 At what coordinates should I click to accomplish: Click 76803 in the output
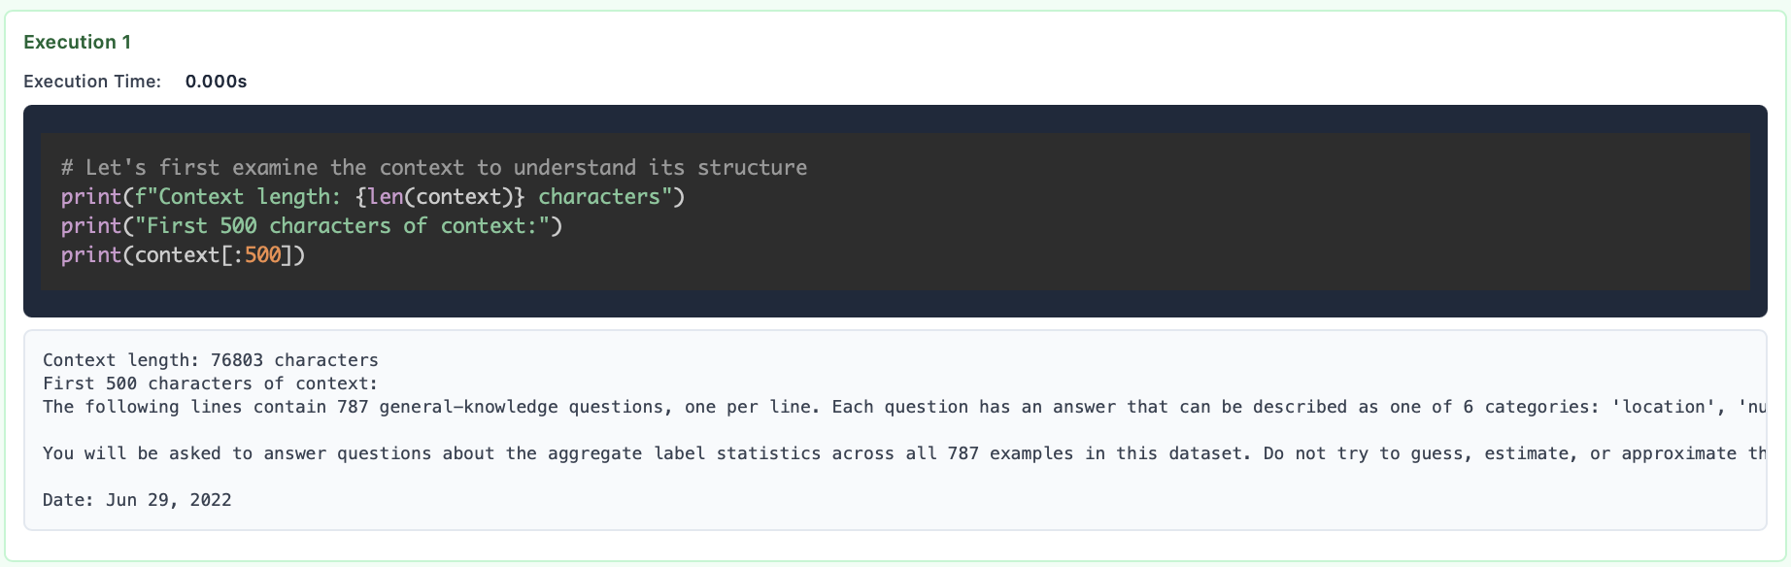point(236,360)
